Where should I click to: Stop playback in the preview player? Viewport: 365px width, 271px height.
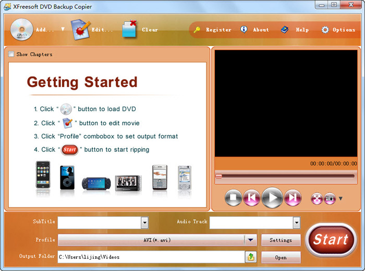click(x=233, y=198)
